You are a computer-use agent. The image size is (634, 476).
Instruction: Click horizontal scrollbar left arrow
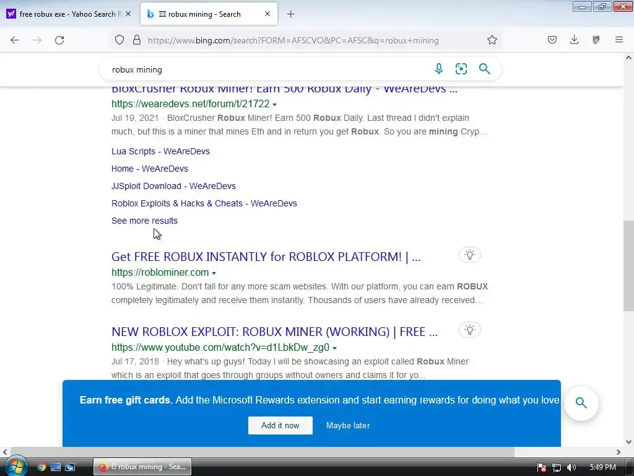(5, 452)
